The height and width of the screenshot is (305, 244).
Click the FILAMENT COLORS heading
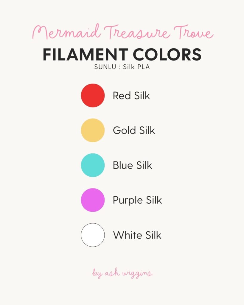point(122,55)
